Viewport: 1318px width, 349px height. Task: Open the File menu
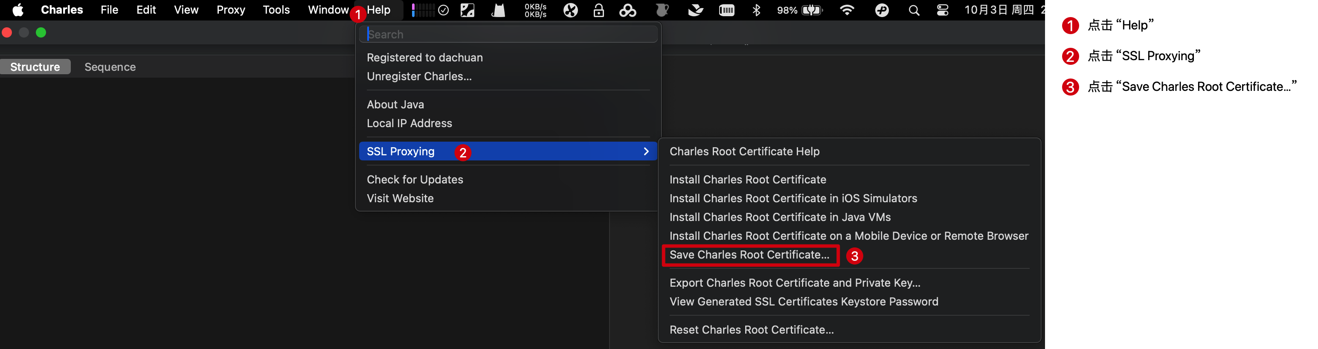click(x=109, y=10)
